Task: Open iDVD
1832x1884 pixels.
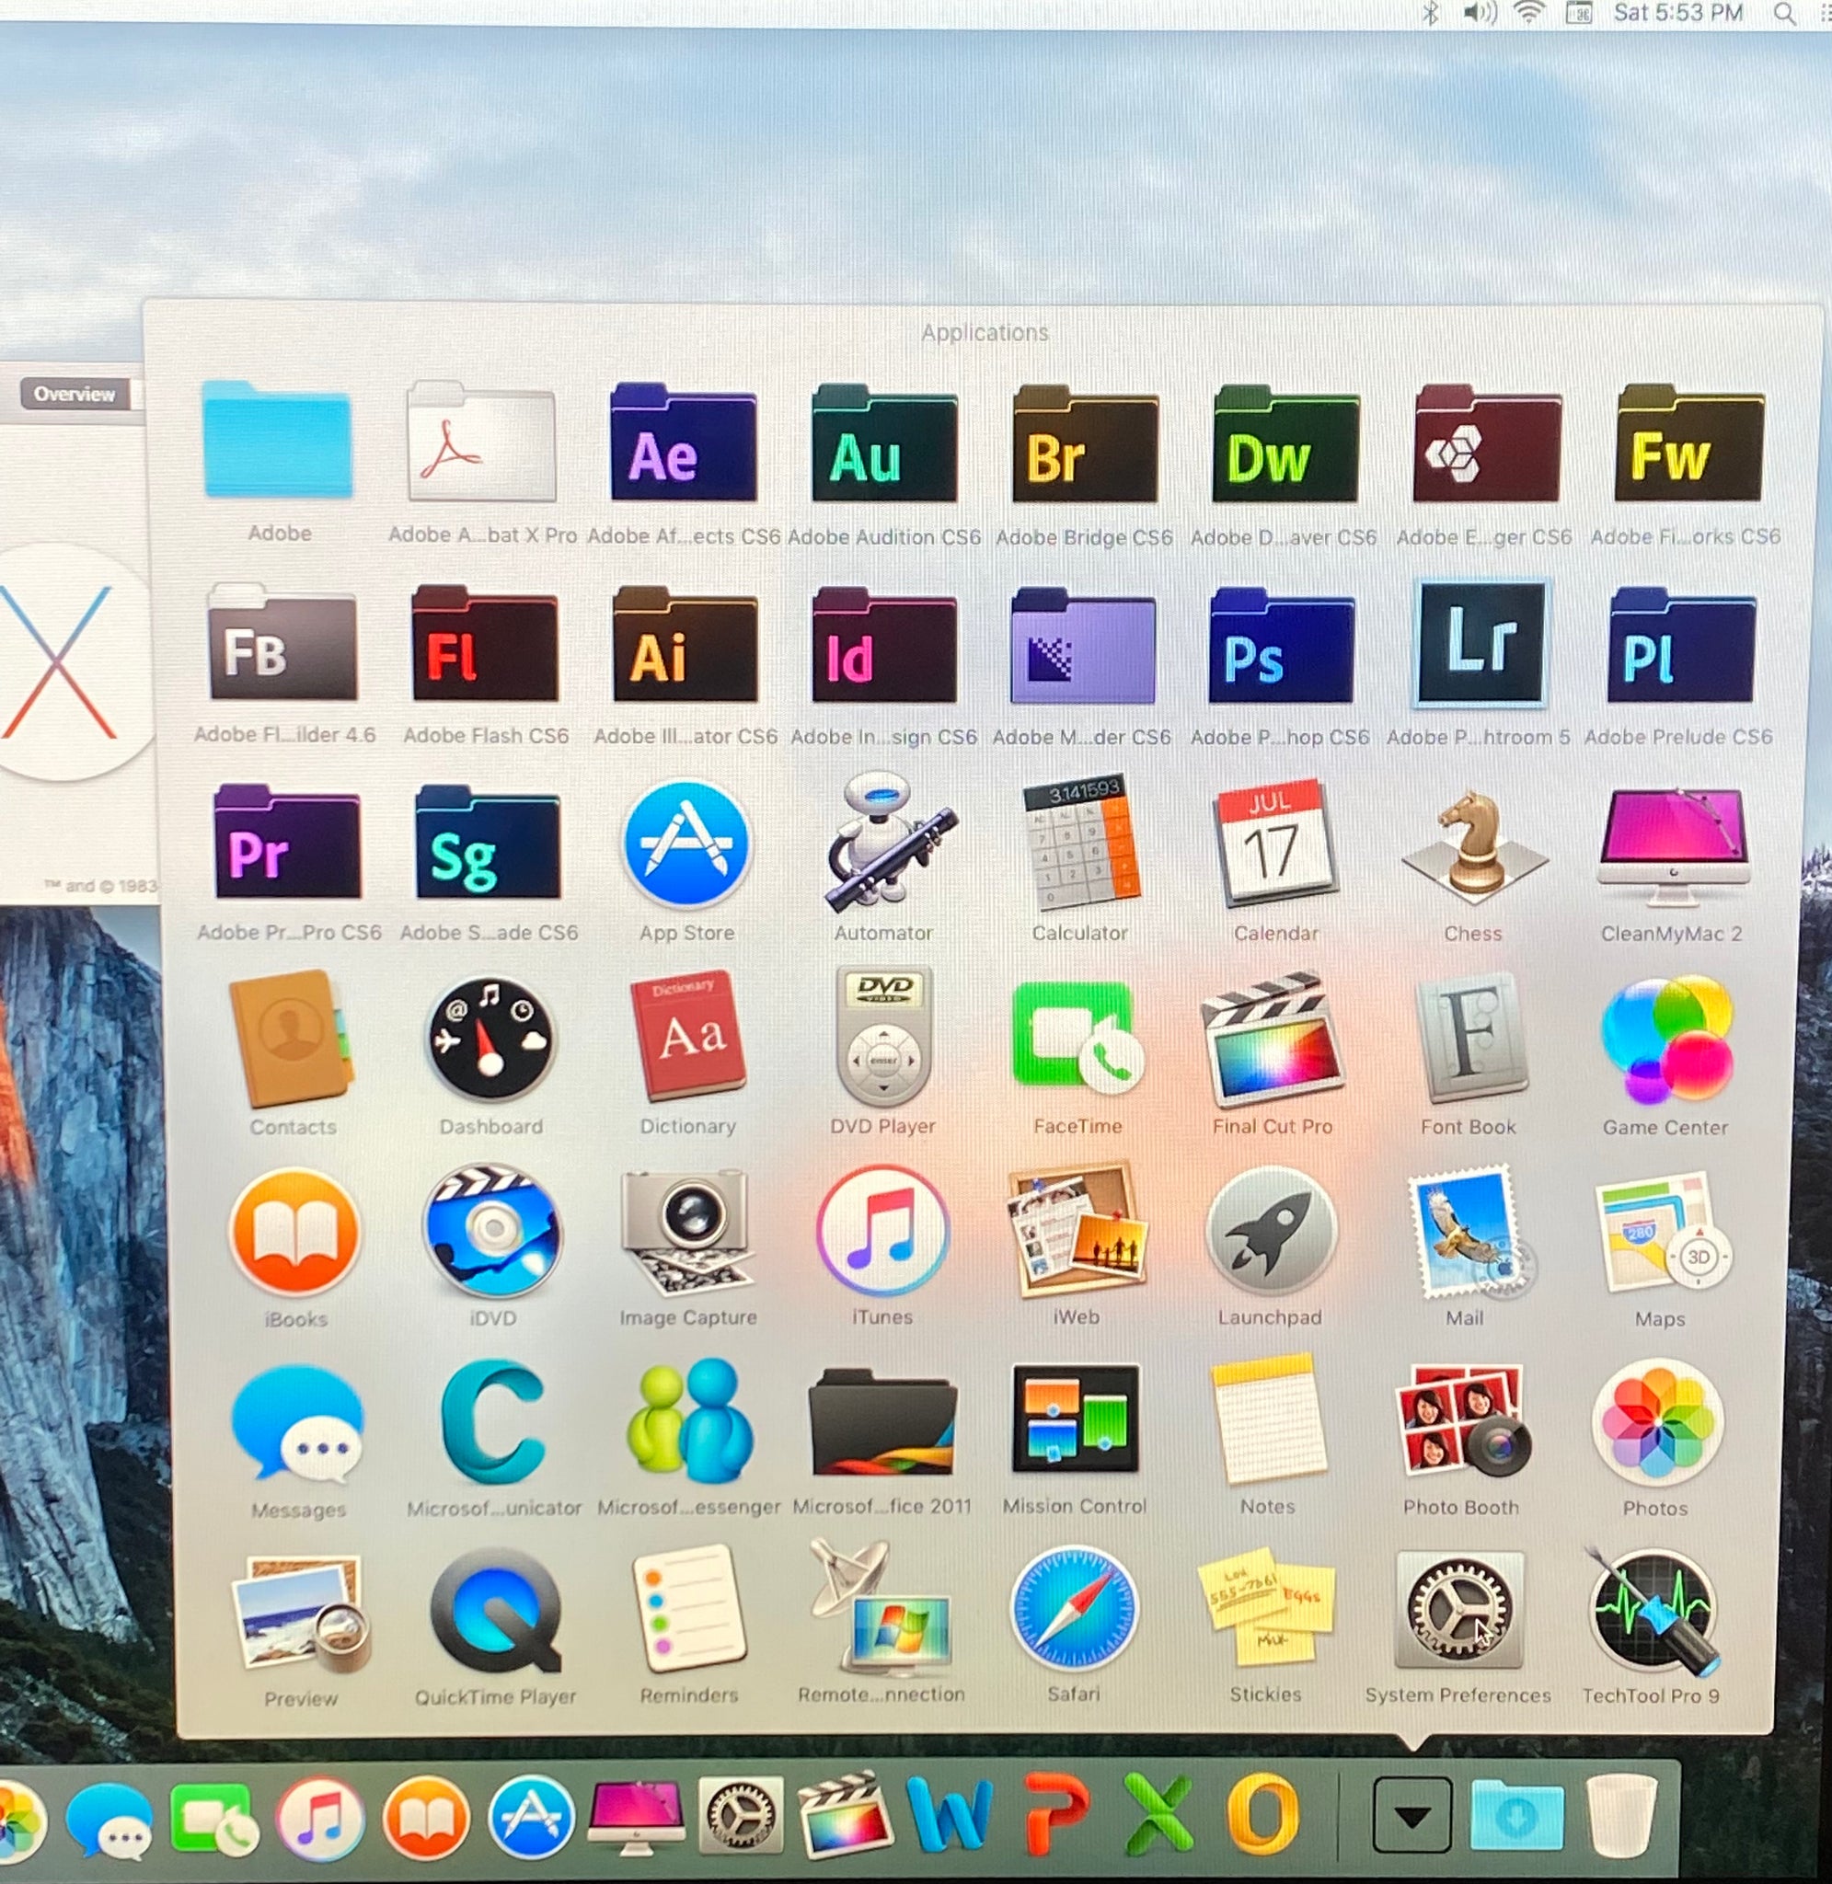Action: [492, 1232]
